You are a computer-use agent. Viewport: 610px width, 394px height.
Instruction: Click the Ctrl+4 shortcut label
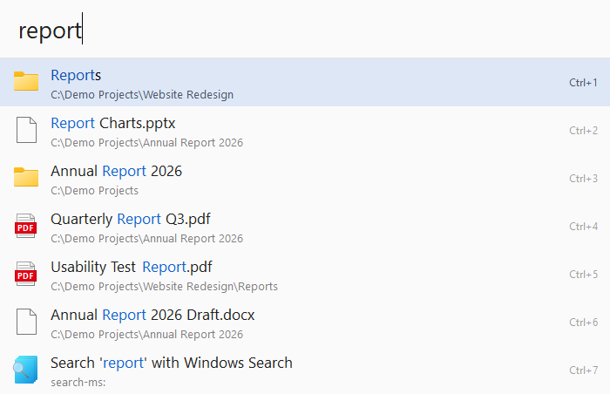[x=583, y=226]
